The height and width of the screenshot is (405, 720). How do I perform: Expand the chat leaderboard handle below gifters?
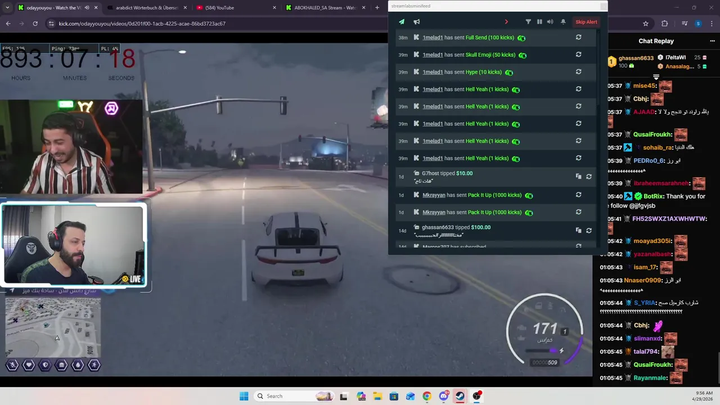tap(656, 76)
